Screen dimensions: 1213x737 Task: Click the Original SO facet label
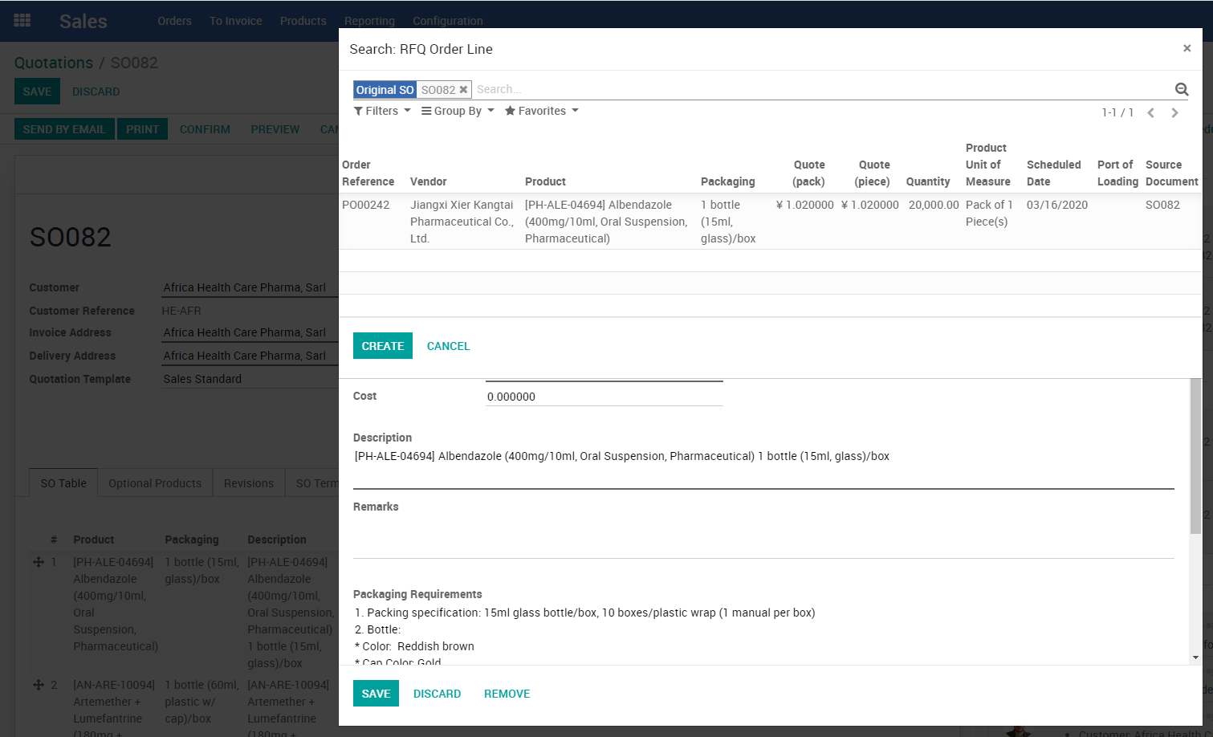385,90
